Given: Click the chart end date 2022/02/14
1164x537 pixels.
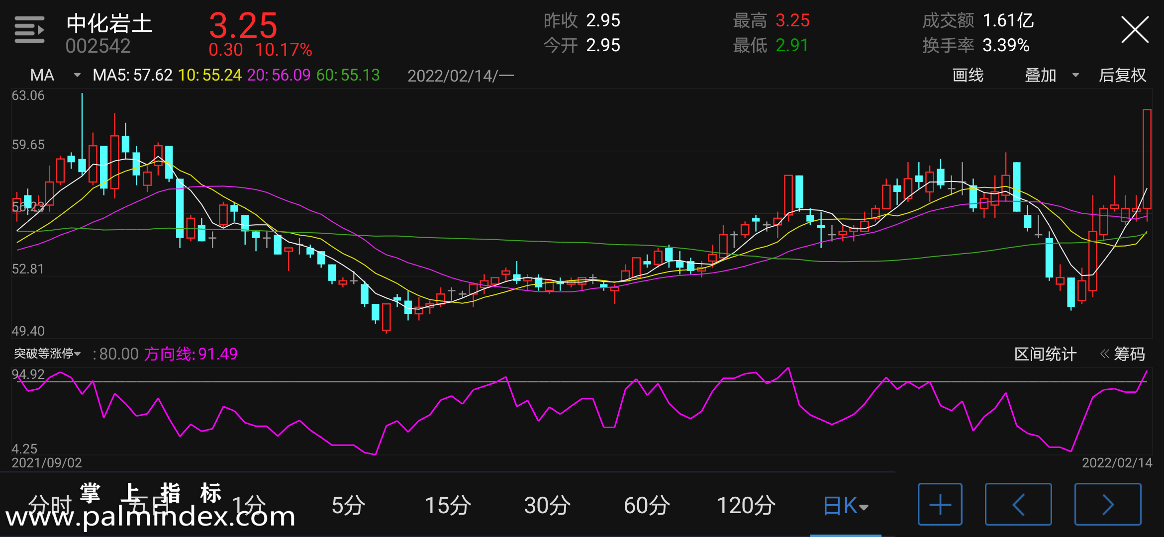Looking at the screenshot, I should click(1117, 463).
